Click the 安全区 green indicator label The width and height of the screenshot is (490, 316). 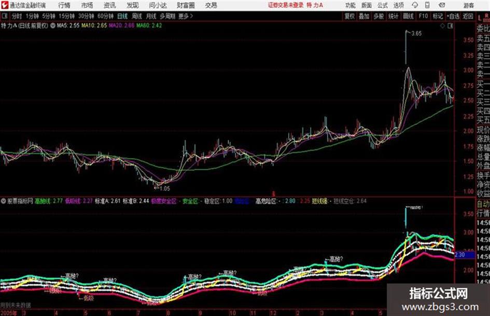pos(190,201)
